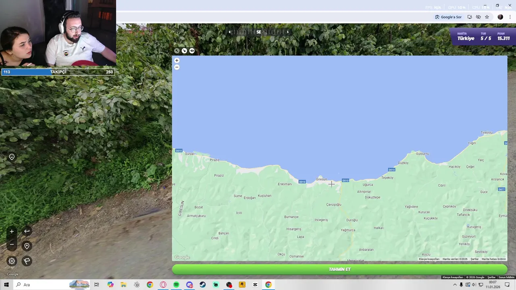Viewport: 516px width, 290px height.
Task: Click the grayed map size icon above the map
Action: 177,51
